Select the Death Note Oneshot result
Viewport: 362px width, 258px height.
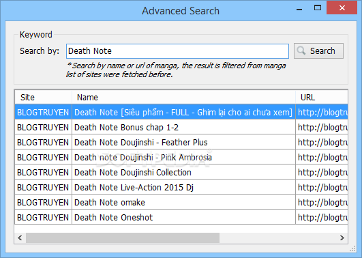tap(181, 217)
